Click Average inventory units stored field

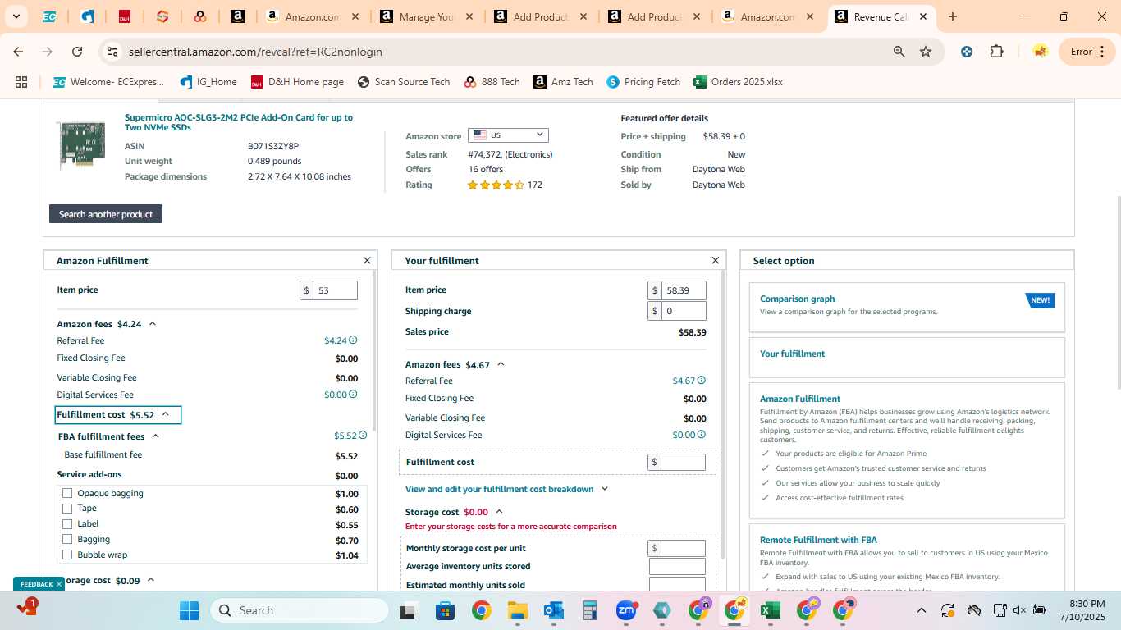coord(677,567)
